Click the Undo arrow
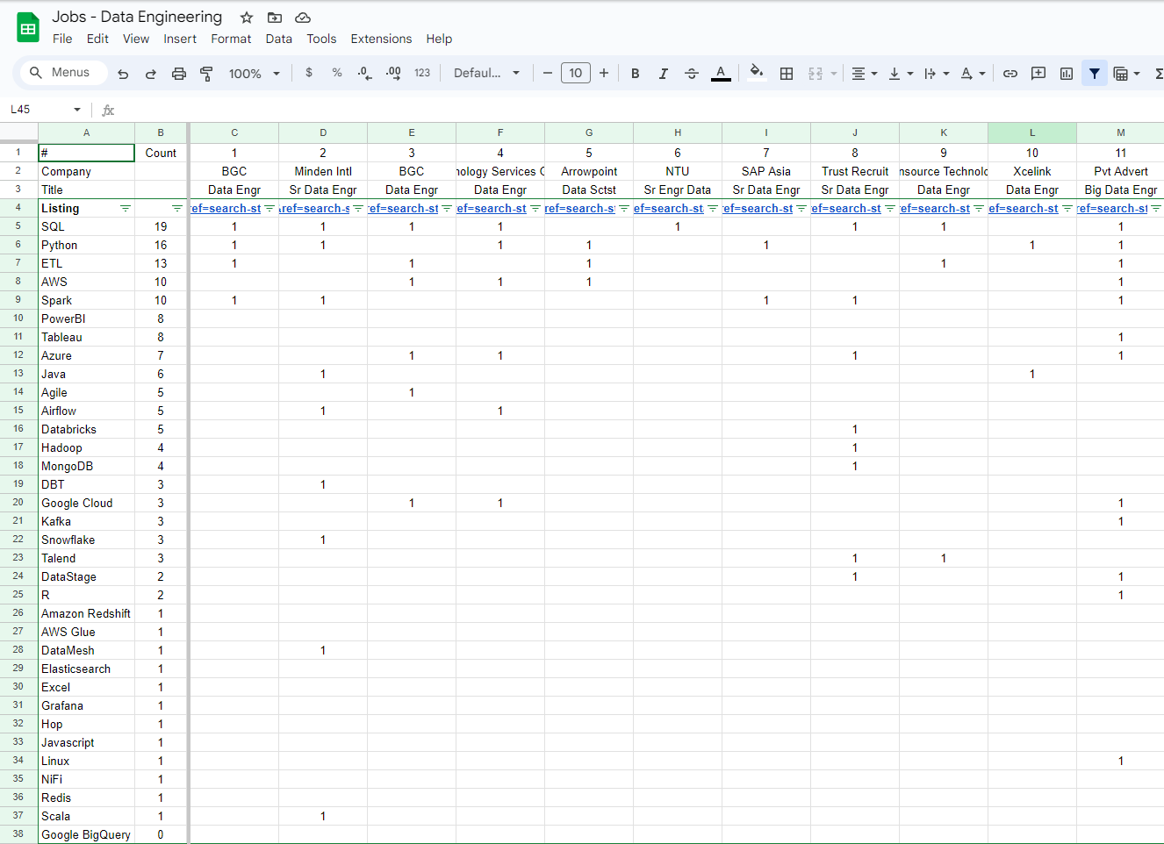Viewport: 1164px width, 844px height. 123,74
